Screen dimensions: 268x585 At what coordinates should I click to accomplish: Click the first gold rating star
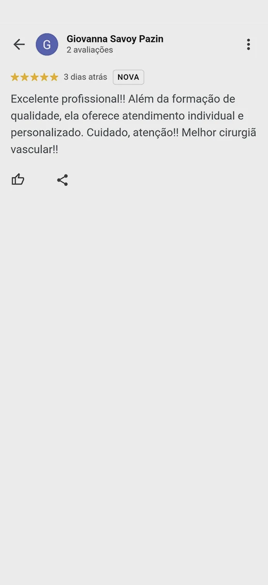15,77
